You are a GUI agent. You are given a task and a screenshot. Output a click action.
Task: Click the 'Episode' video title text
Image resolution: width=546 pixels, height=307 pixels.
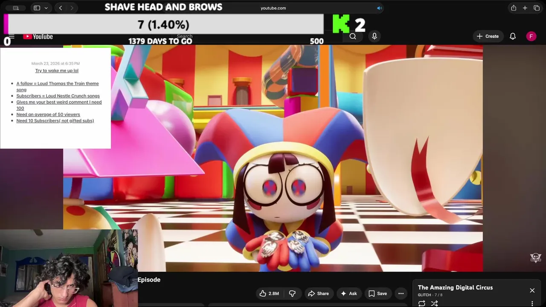tap(149, 280)
